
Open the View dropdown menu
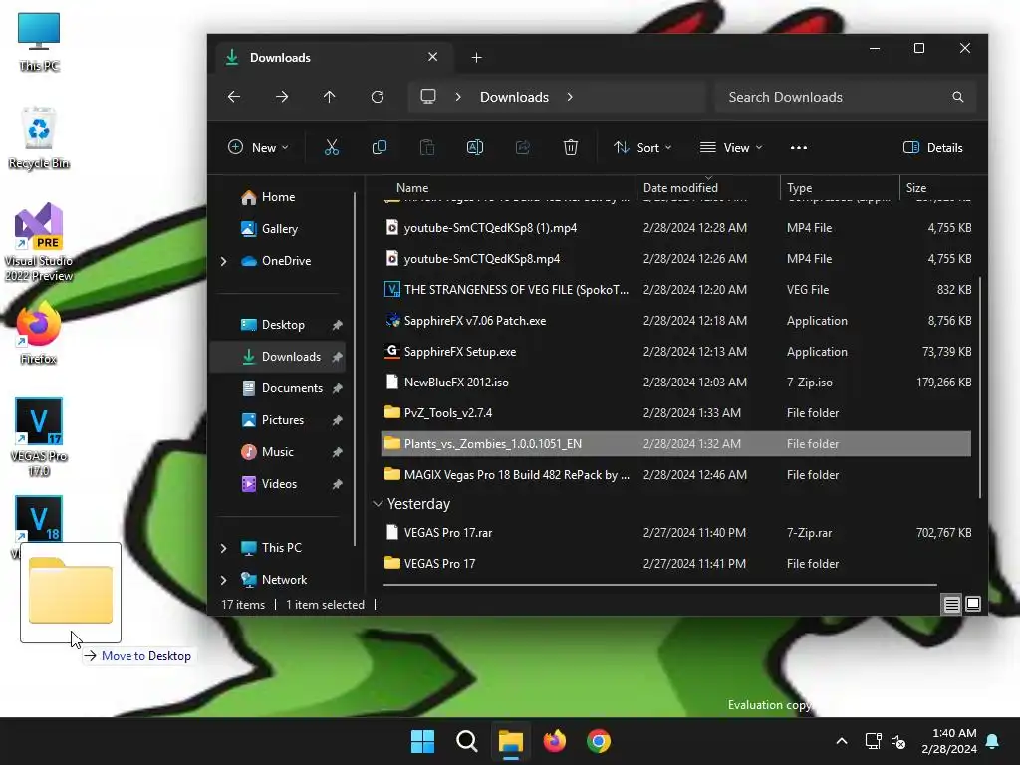(x=731, y=147)
